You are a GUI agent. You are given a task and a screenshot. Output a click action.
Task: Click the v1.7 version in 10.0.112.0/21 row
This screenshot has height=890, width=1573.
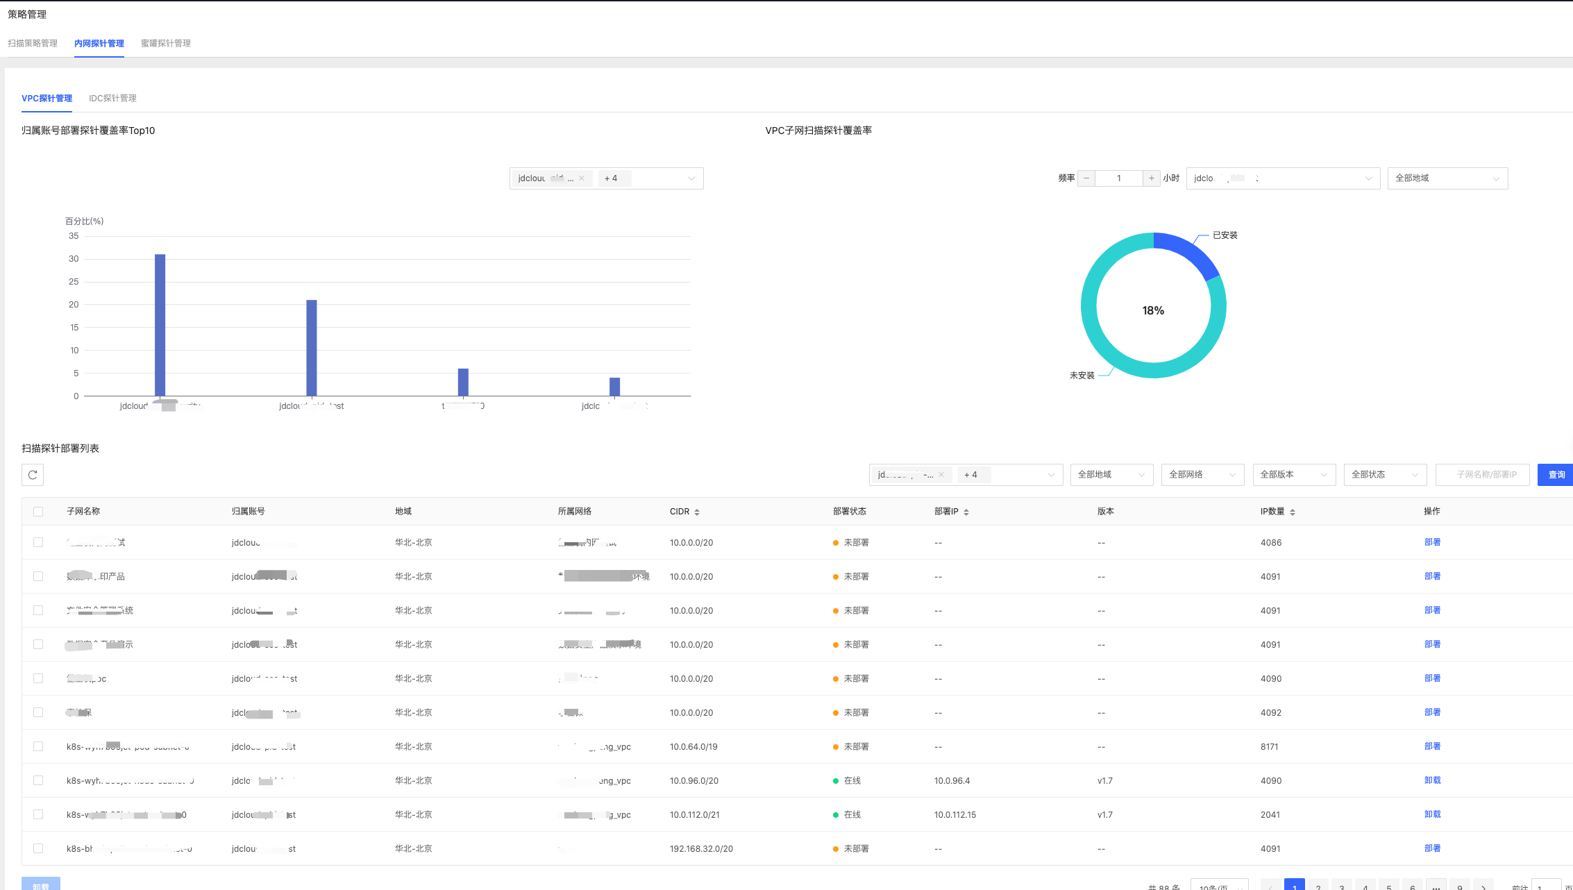(x=1105, y=815)
